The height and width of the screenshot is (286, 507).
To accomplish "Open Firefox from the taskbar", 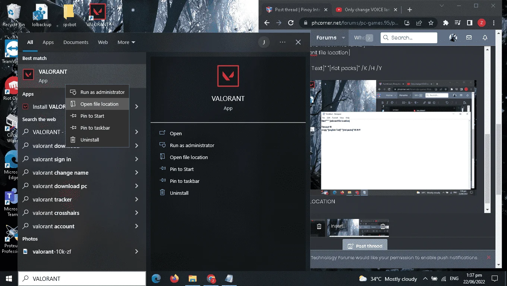I will [174, 279].
